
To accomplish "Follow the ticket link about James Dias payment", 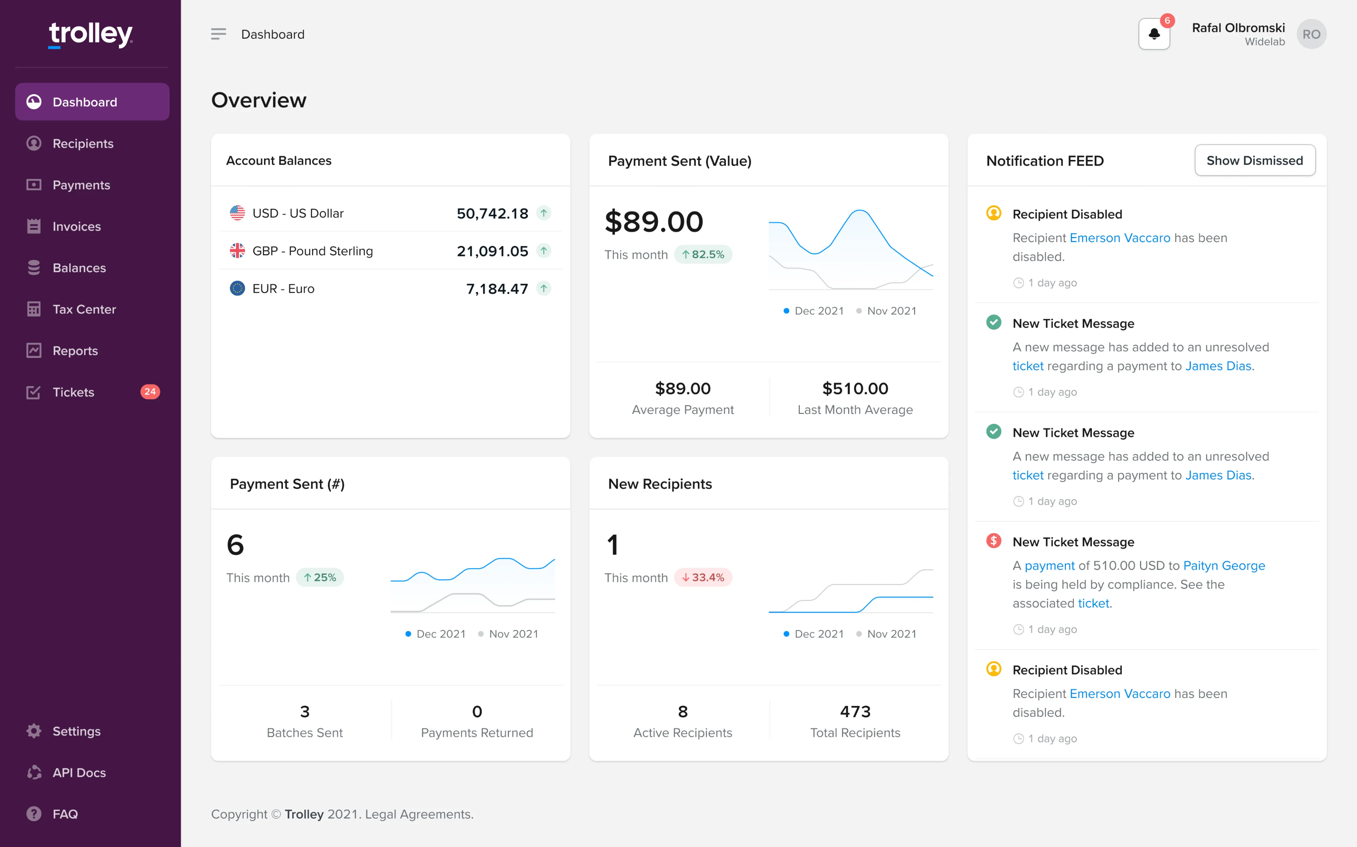I will [x=1028, y=366].
